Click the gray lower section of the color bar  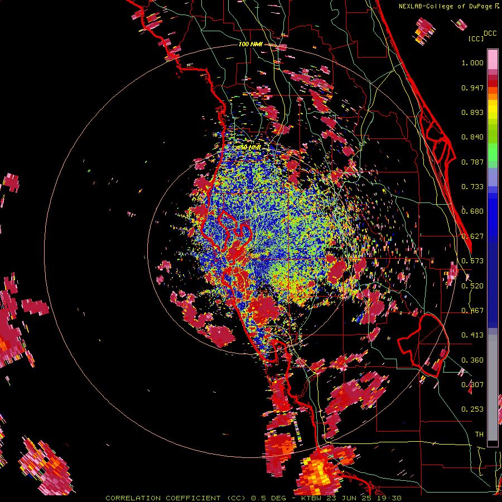493,388
